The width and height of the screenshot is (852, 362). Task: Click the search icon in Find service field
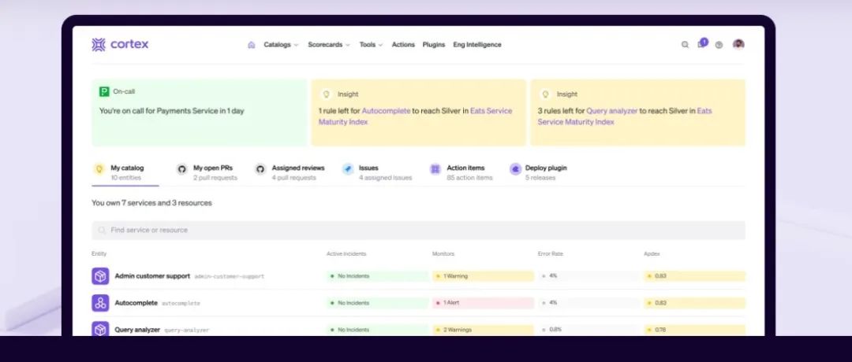click(x=102, y=231)
